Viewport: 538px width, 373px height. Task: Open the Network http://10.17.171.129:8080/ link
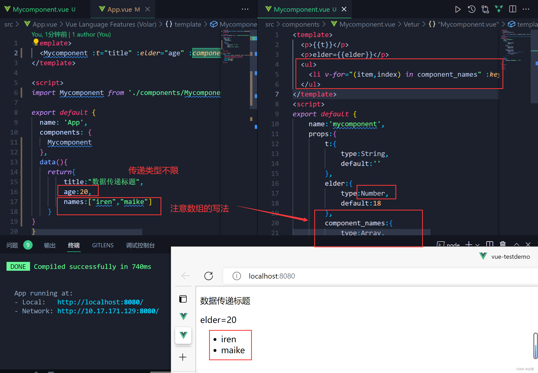tap(108, 311)
